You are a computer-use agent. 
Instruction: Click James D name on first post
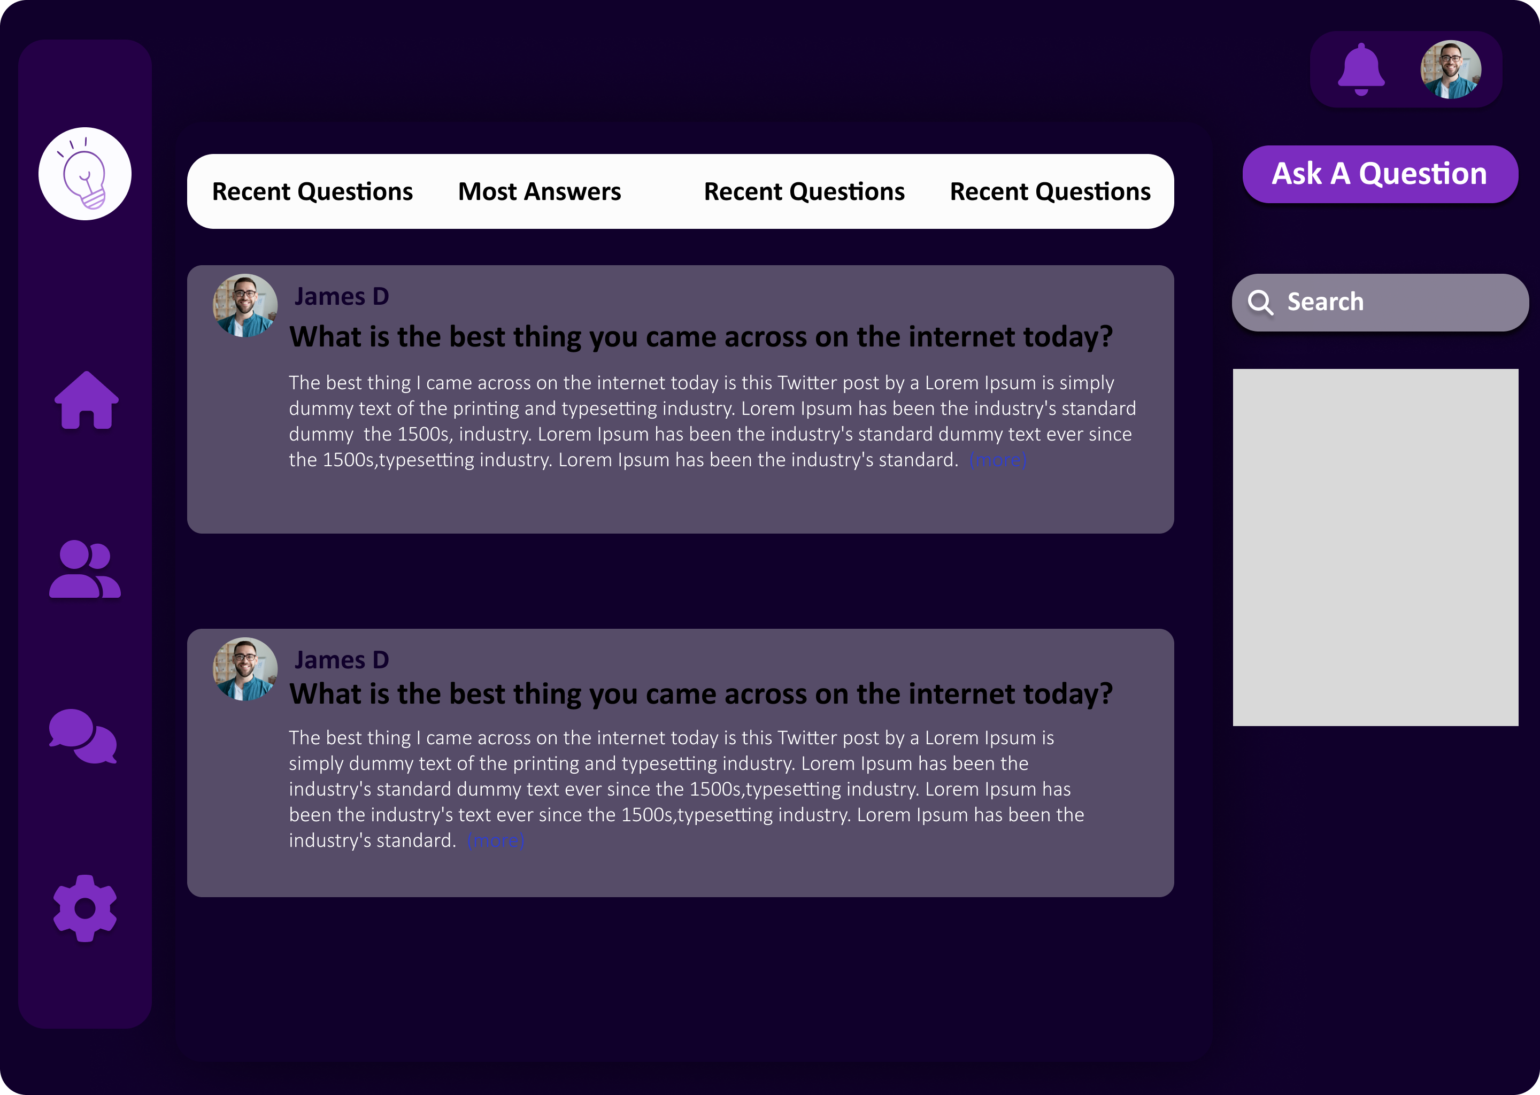[x=342, y=297]
